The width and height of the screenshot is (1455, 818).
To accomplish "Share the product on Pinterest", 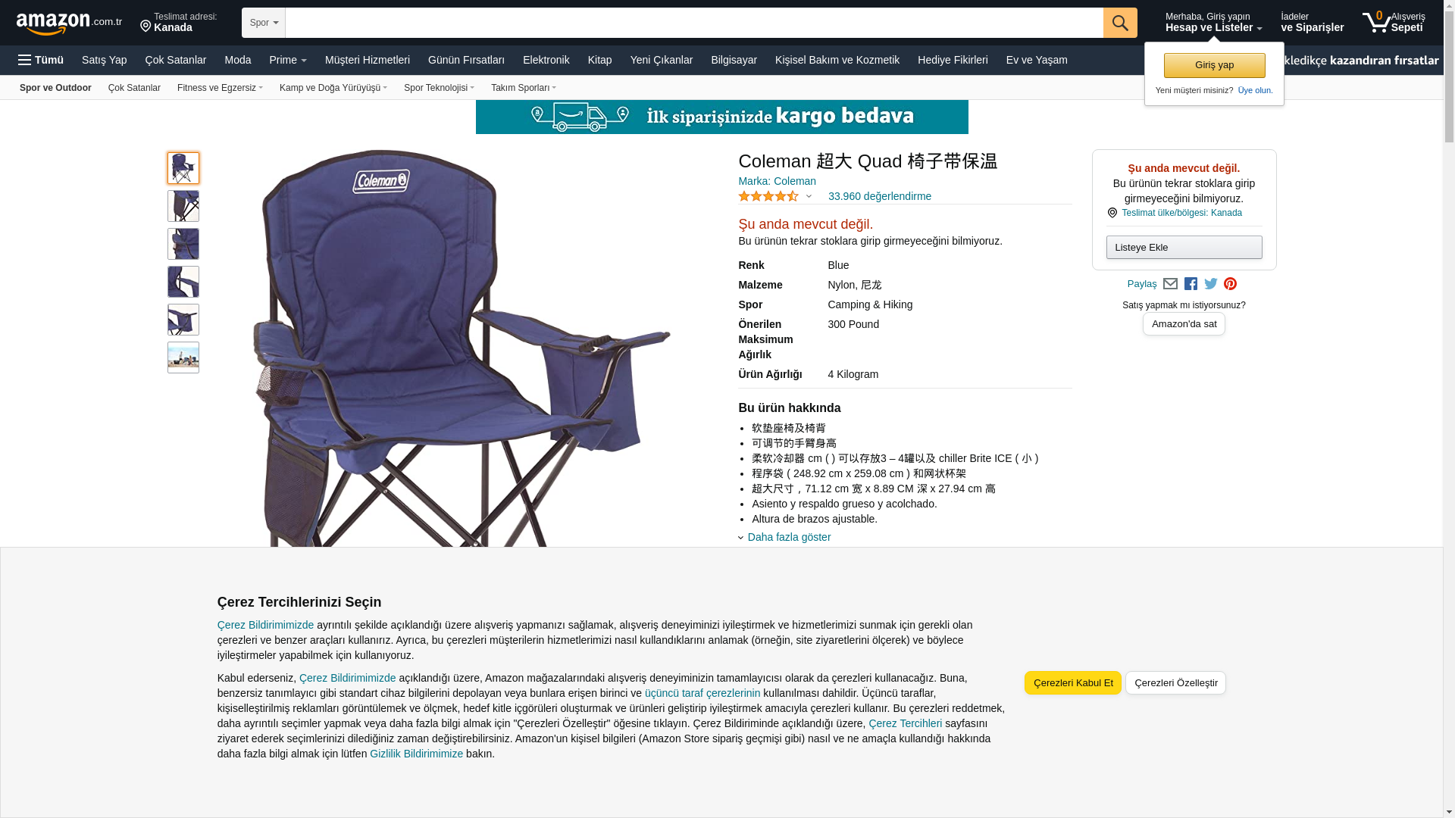I will 1230,284.
